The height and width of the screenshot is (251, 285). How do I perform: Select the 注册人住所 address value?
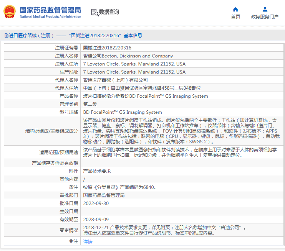tap(134, 64)
